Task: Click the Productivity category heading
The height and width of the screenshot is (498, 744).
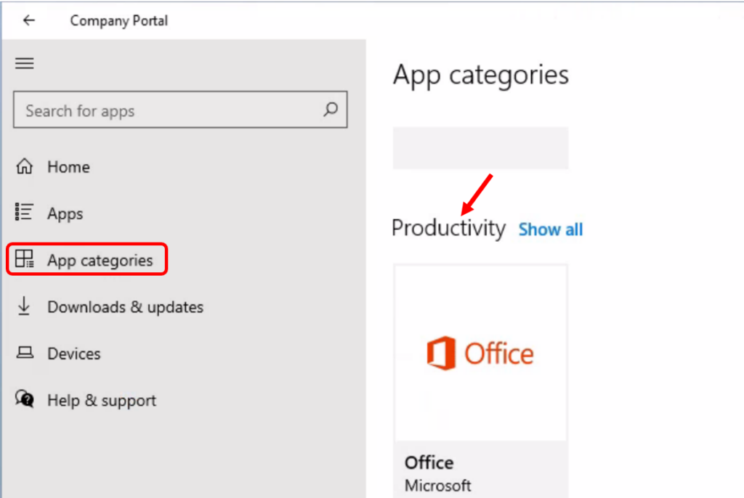Action: coord(448,228)
